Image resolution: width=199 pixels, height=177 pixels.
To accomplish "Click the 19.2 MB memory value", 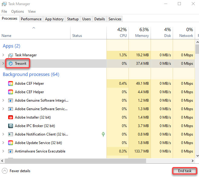I will pos(142,55).
